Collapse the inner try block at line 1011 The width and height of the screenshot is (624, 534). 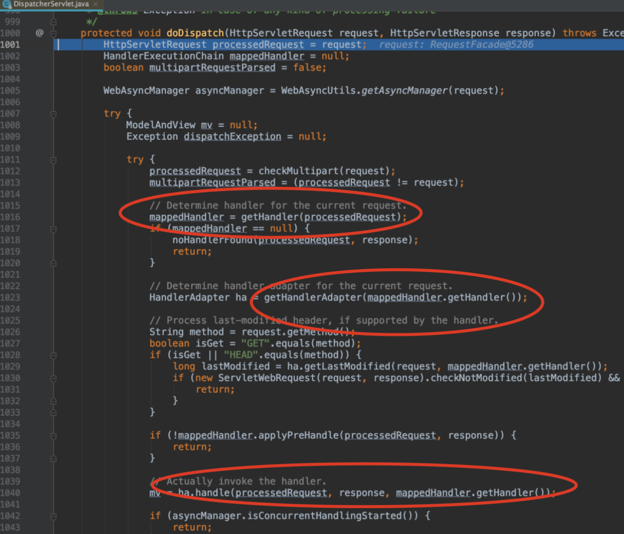tap(54, 160)
